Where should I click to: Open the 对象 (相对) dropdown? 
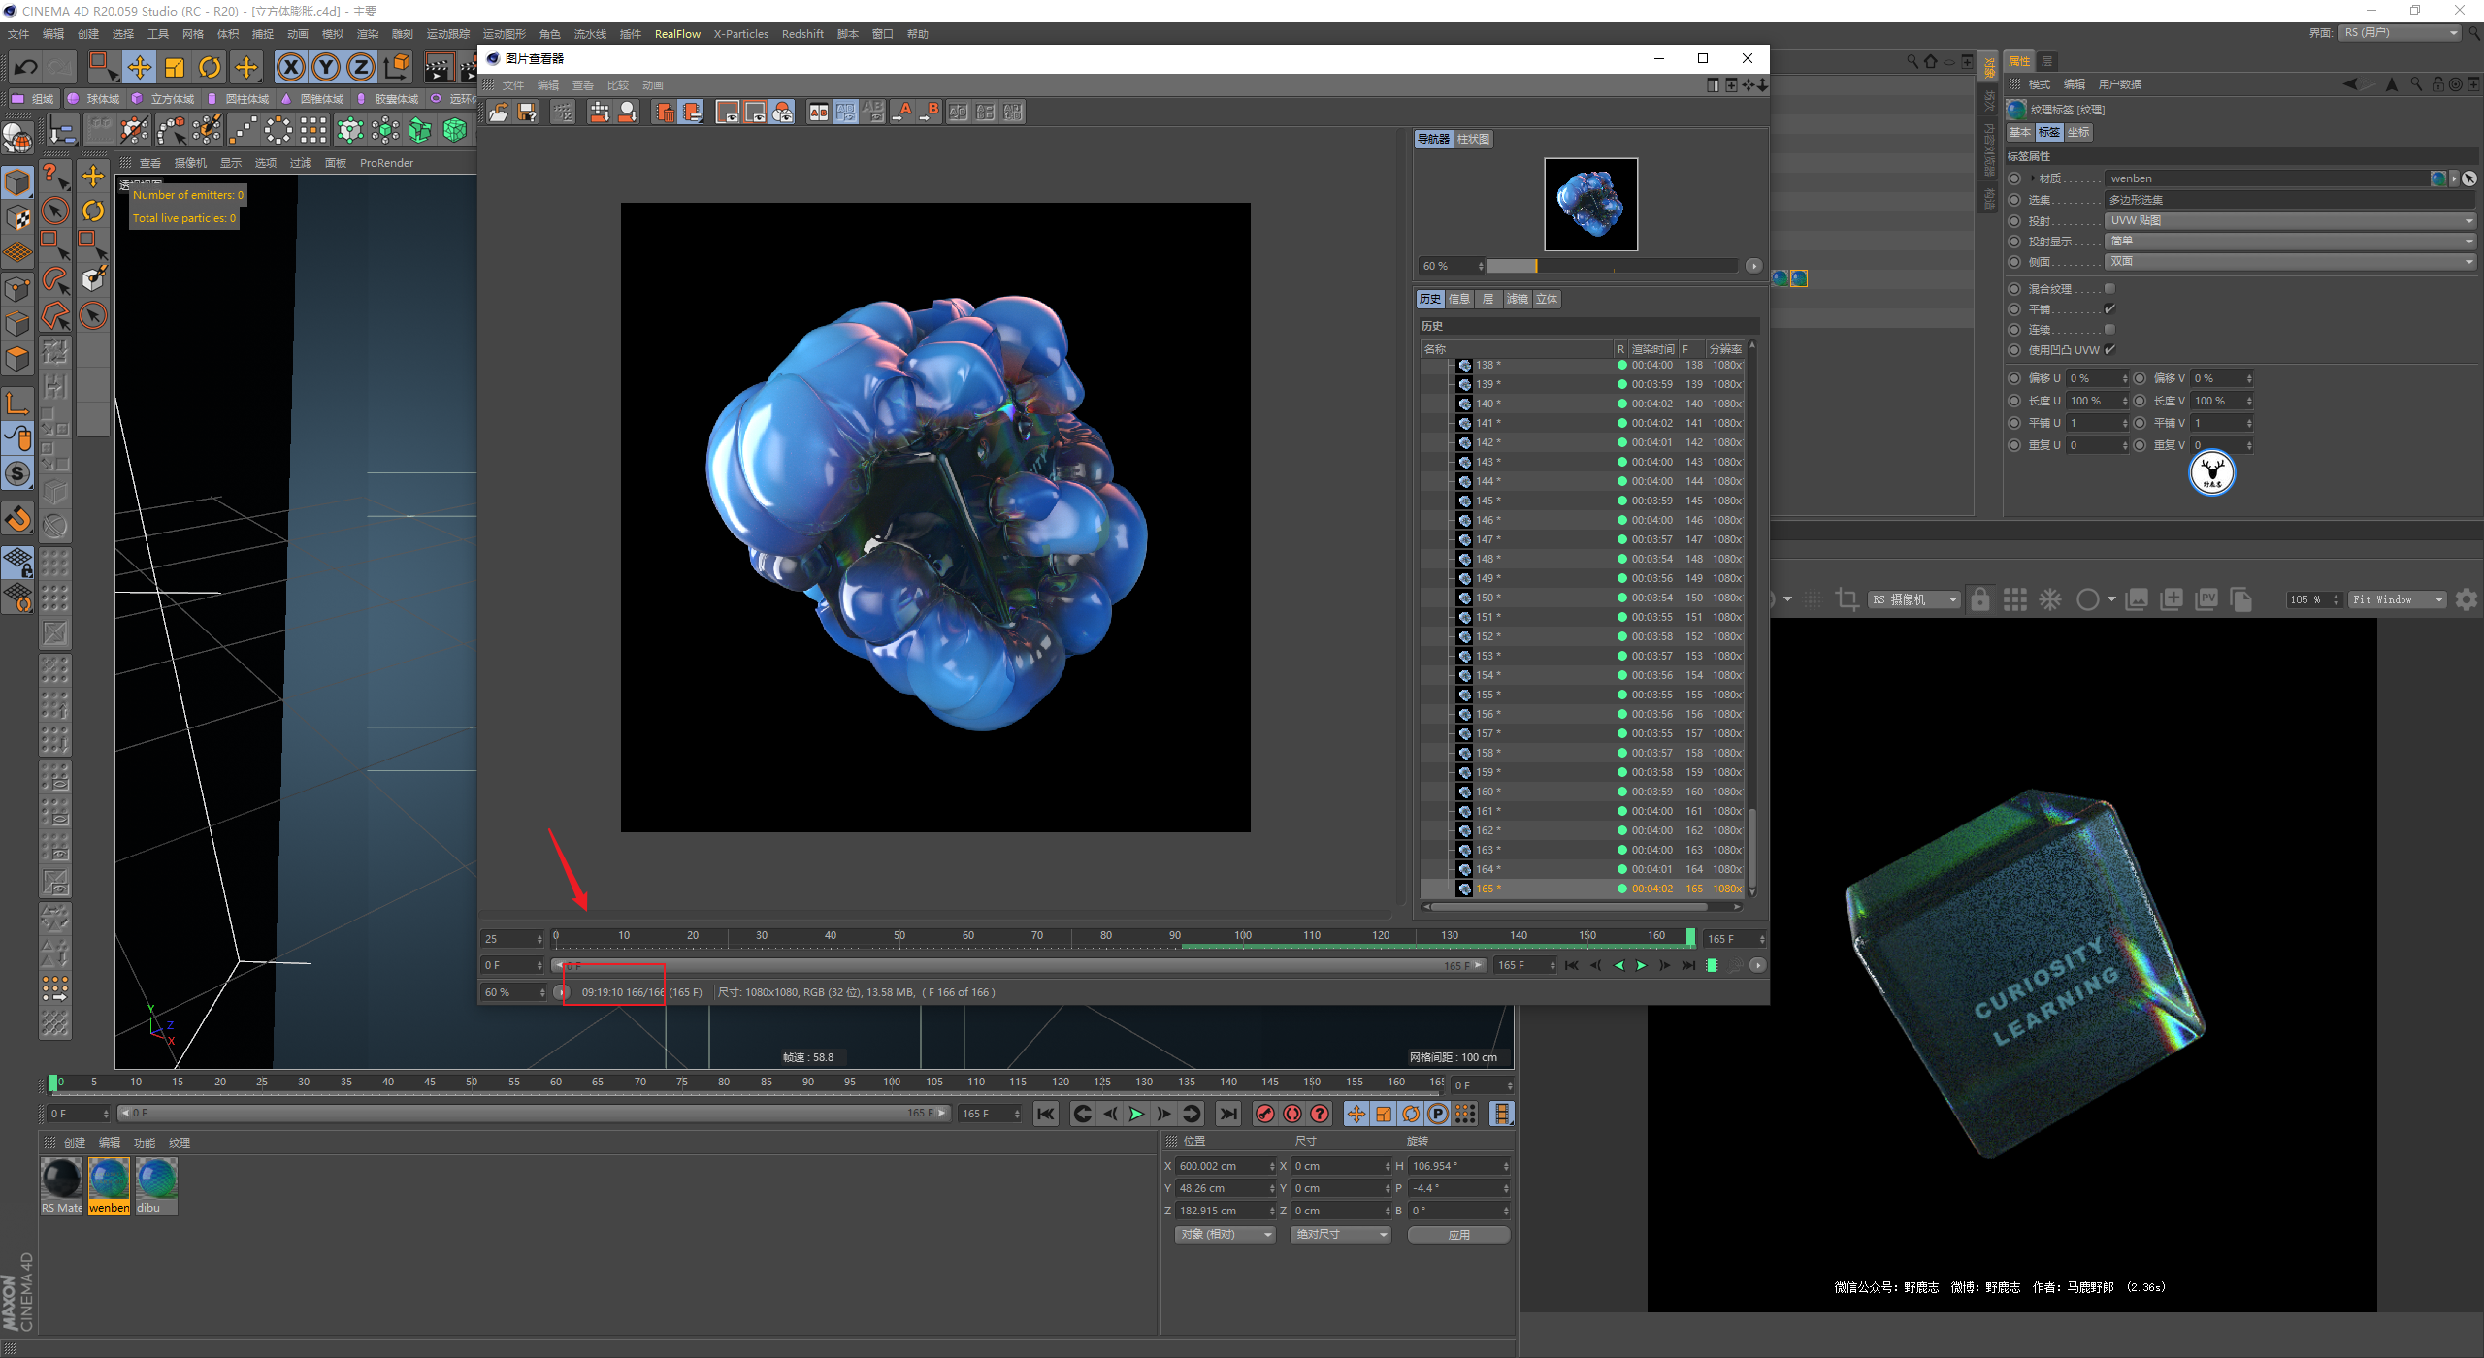(1225, 1235)
